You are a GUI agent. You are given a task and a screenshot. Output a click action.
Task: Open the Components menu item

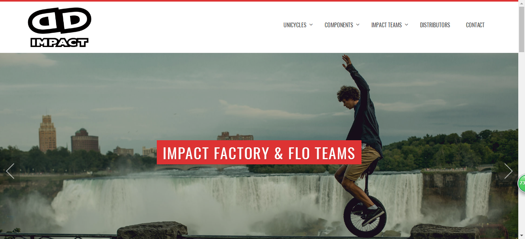pos(339,25)
